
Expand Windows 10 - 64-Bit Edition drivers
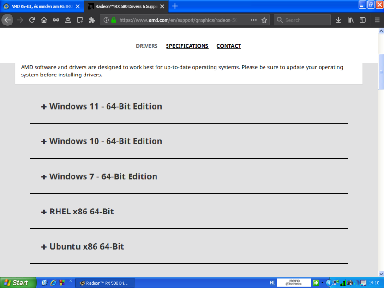tap(102, 141)
